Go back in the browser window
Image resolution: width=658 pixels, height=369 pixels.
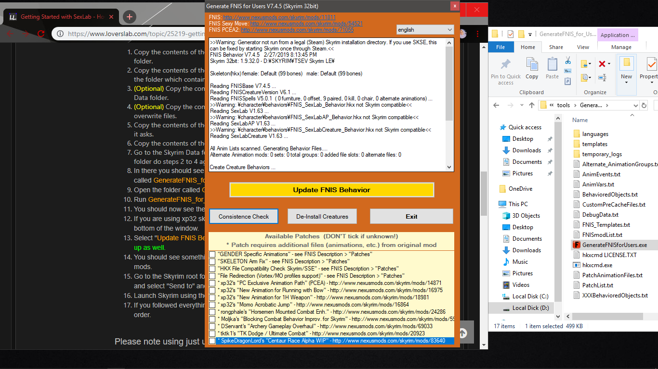click(10, 34)
